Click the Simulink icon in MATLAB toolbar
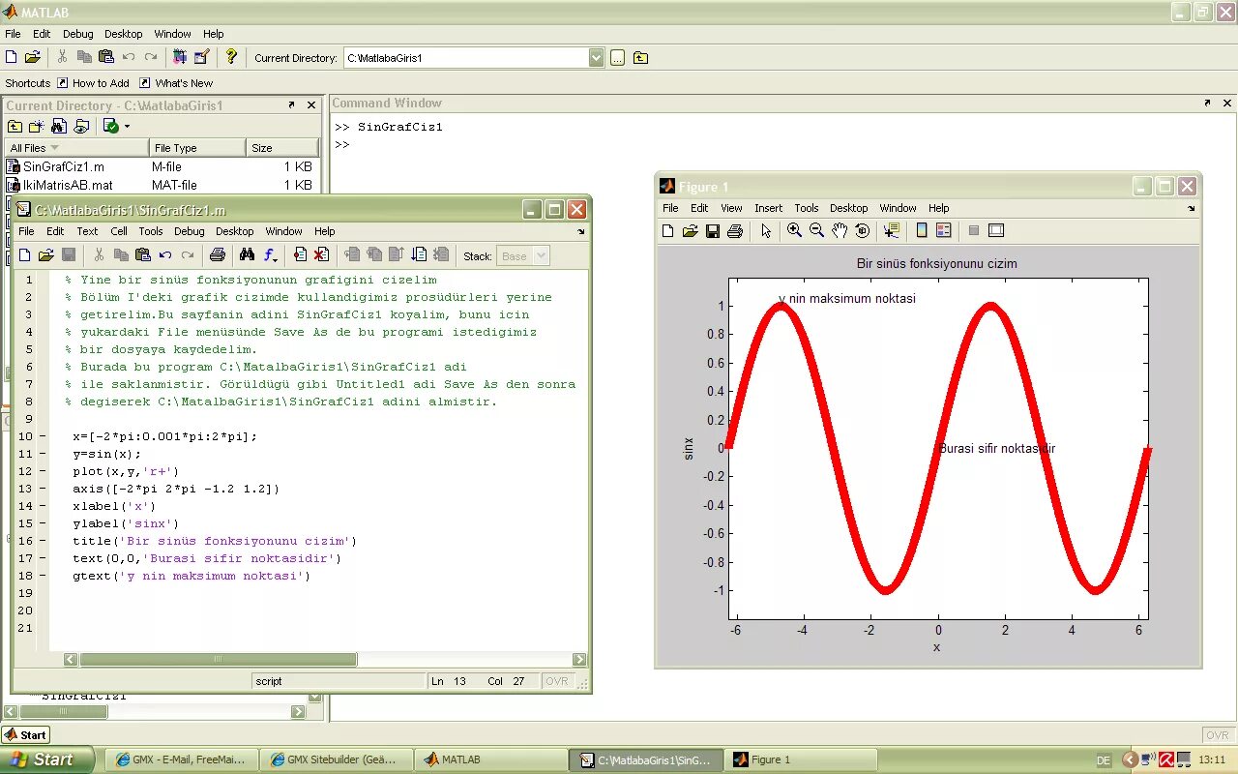Viewport: 1238px width, 774px height. click(180, 57)
